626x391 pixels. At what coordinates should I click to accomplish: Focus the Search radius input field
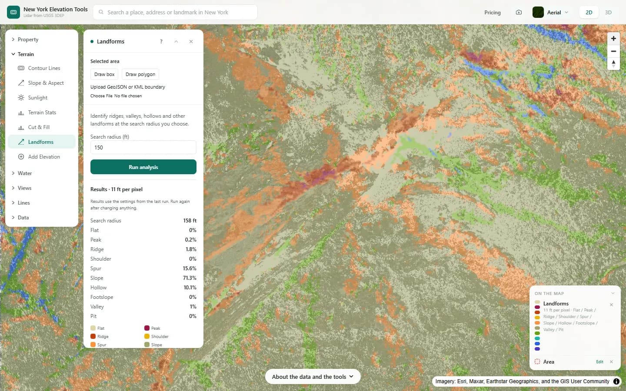[143, 147]
